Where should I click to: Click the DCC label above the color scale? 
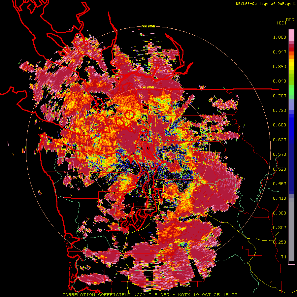coord(290,20)
